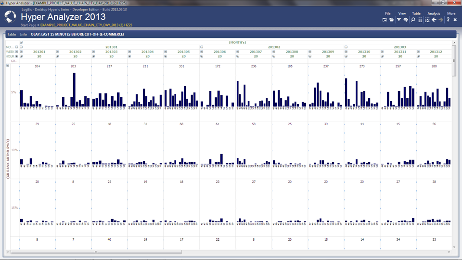Image resolution: width=462 pixels, height=260 pixels.
Task: Open the File menu
Action: coord(388,13)
